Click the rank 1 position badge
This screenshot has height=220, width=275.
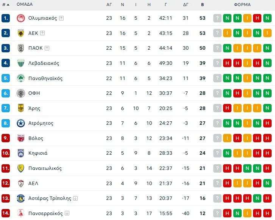point(5,18)
